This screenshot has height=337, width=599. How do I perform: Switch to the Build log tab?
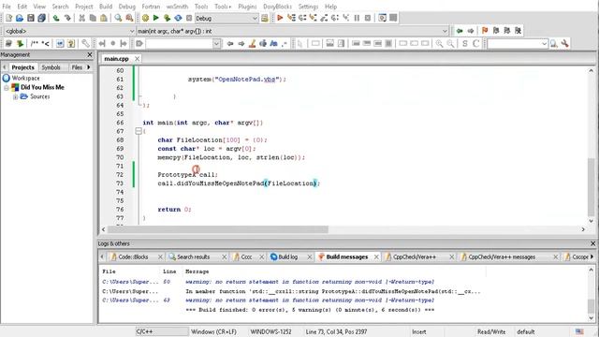(287, 256)
